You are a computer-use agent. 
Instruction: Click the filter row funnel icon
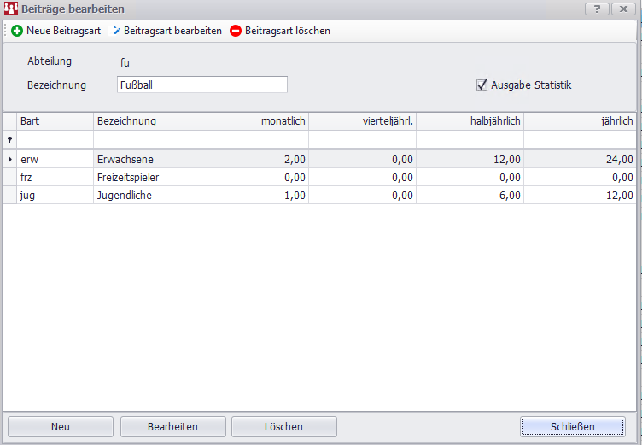pos(10,139)
